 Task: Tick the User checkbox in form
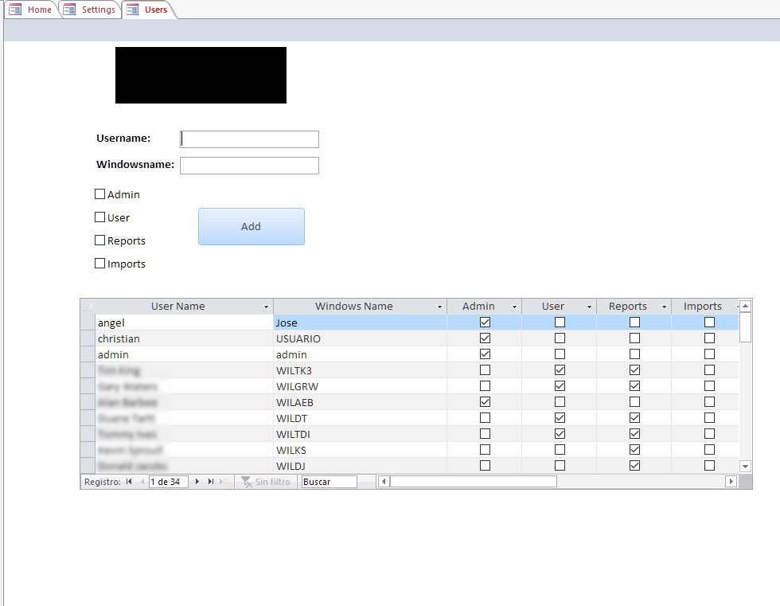100,217
